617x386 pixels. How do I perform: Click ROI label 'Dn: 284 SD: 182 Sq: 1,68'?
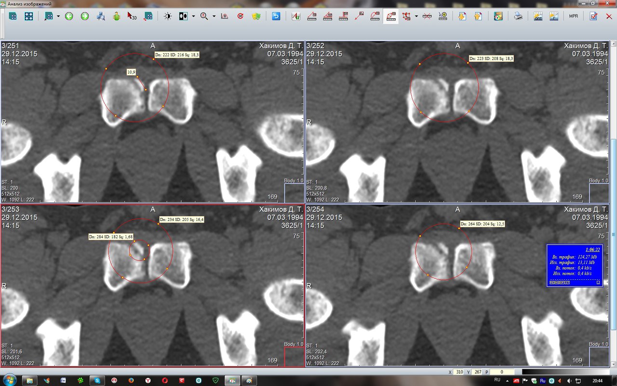click(x=111, y=237)
